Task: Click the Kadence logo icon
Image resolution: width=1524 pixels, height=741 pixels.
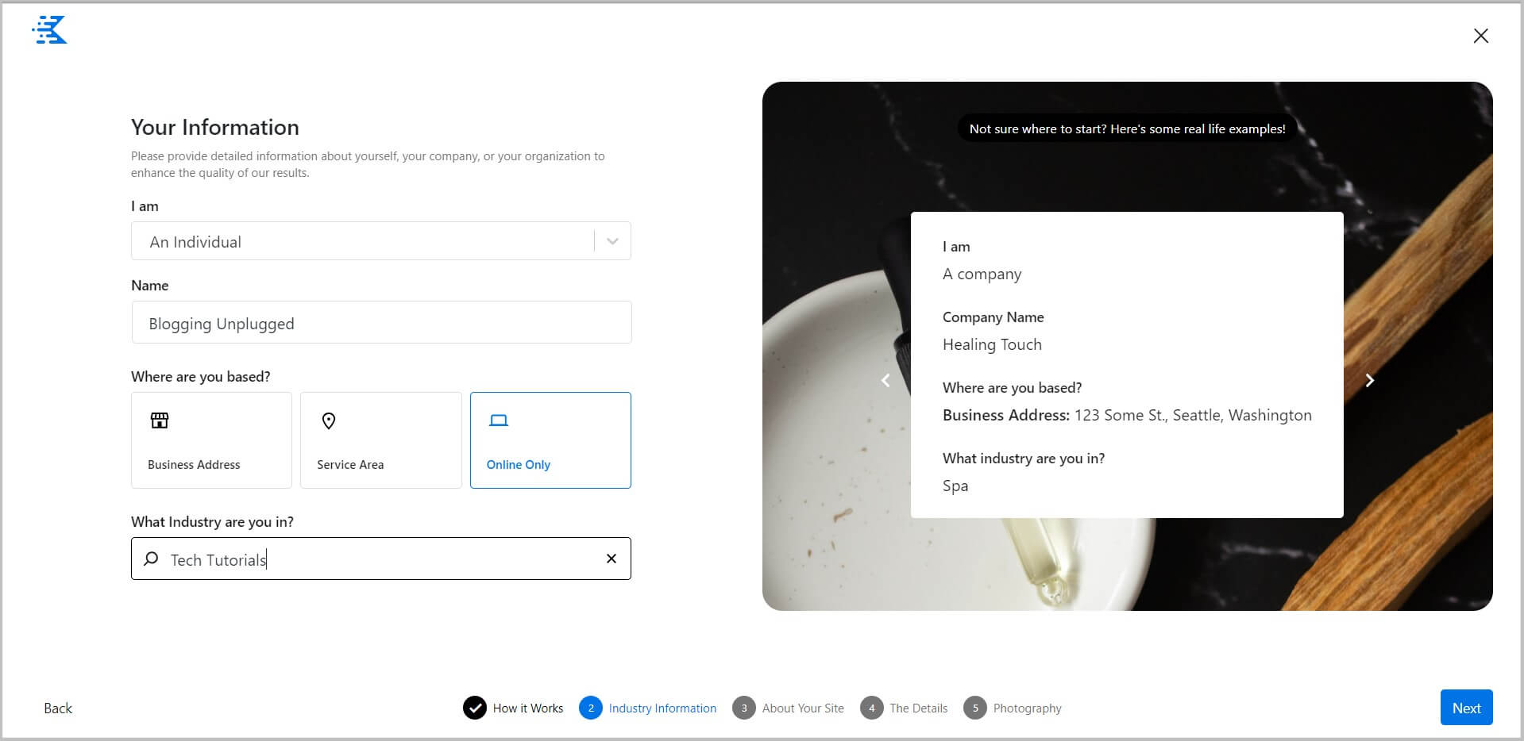Action: [49, 31]
